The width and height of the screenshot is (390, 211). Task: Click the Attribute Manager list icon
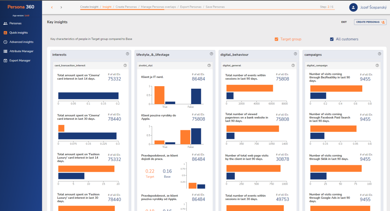coord(5,51)
